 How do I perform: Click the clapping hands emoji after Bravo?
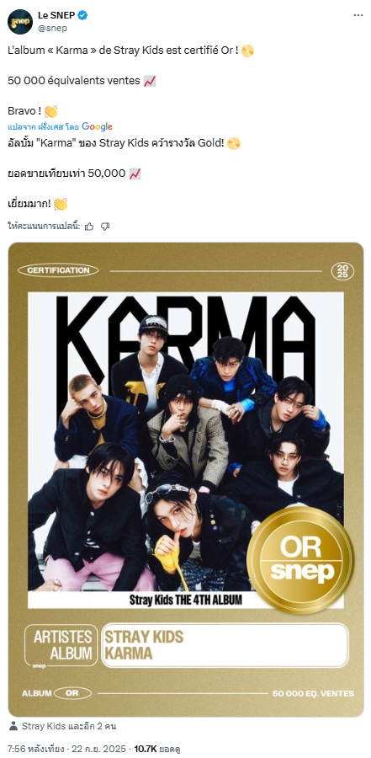click(50, 111)
